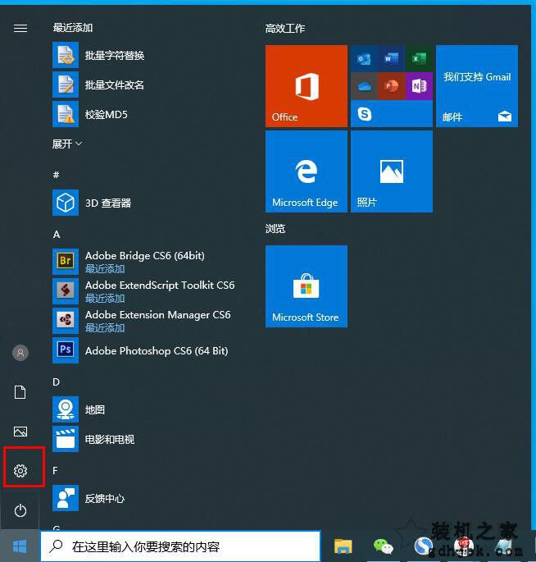This screenshot has height=562, width=536.
Task: Open Outlook from the Office tile group
Action: (364, 58)
